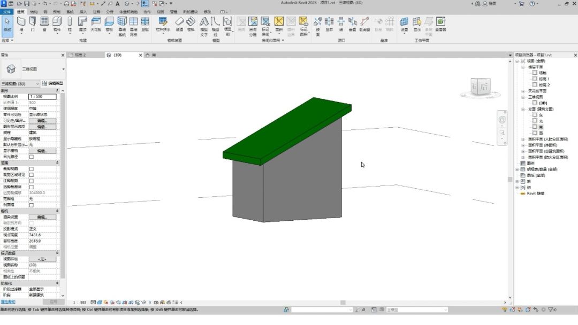Collapse the Elevations (立面) tree node
Viewport: 578px width, 325px height.
(x=523, y=109)
